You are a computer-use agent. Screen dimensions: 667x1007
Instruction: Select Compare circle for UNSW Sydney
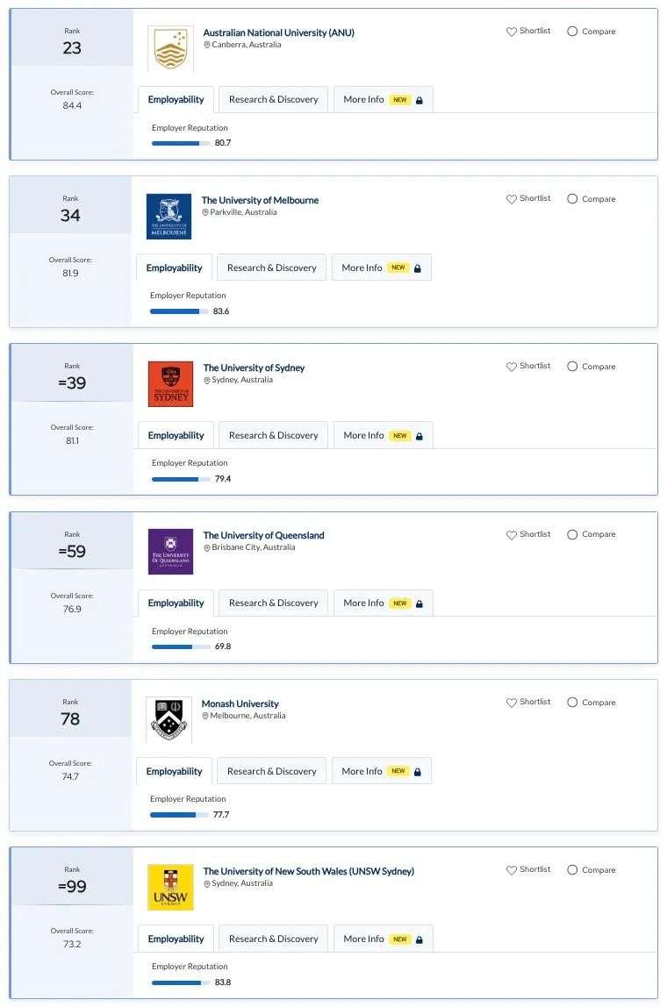[x=572, y=870]
